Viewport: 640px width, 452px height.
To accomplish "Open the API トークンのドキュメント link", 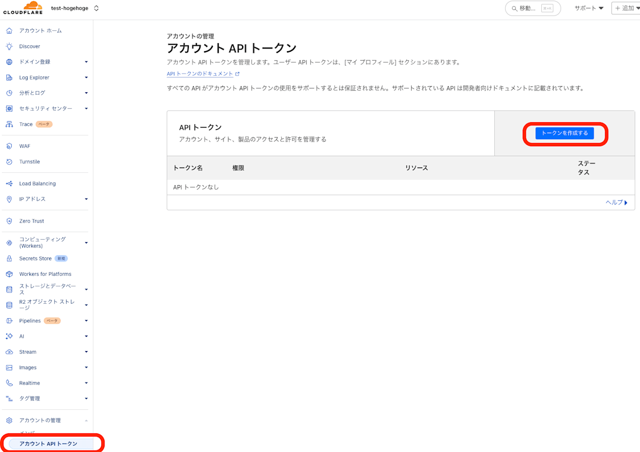I will 203,74.
